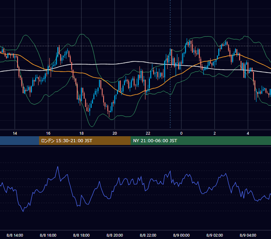Image resolution: width=271 pixels, height=239 pixels.
Task: Click the 8/9 00:00 date label
Action: tap(181, 235)
